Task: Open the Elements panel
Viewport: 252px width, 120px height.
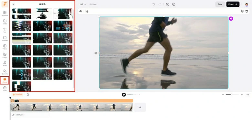Action: pos(5,72)
